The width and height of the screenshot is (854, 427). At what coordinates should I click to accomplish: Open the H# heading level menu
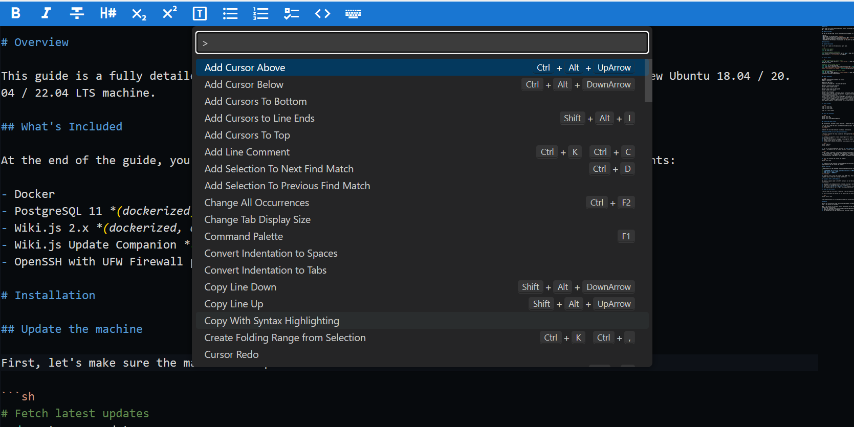coord(108,13)
